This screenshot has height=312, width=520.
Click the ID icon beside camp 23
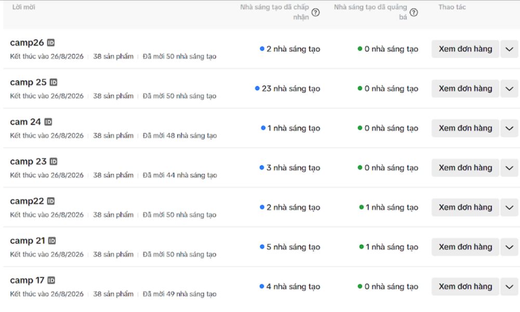[x=54, y=162]
